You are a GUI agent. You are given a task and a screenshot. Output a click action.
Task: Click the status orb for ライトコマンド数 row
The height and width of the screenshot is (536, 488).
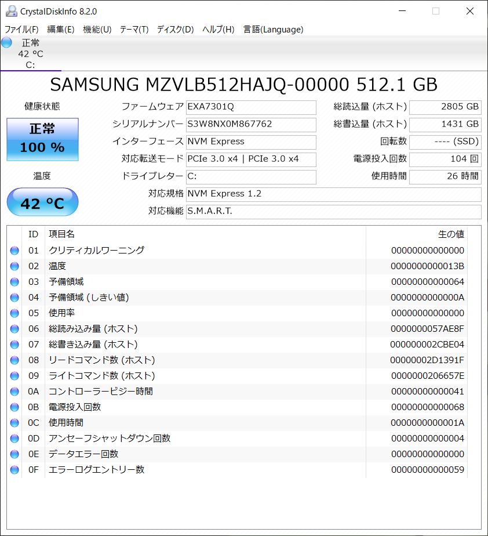click(x=14, y=376)
